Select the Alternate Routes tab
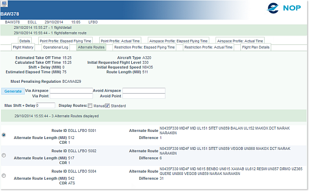This screenshot has width=309, height=191. [91, 47]
